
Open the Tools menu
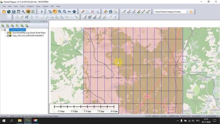pos(22,6)
